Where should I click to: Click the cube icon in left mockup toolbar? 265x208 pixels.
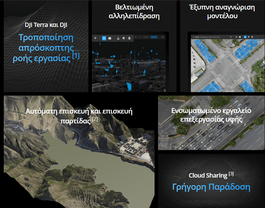click(124, 38)
